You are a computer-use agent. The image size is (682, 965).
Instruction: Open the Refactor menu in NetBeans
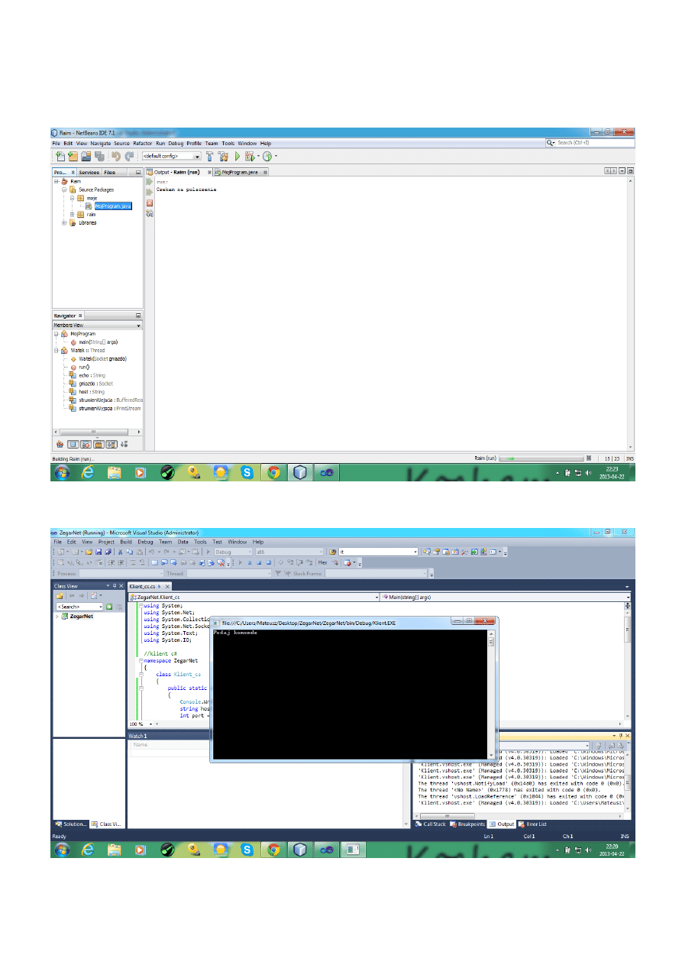tap(142, 143)
